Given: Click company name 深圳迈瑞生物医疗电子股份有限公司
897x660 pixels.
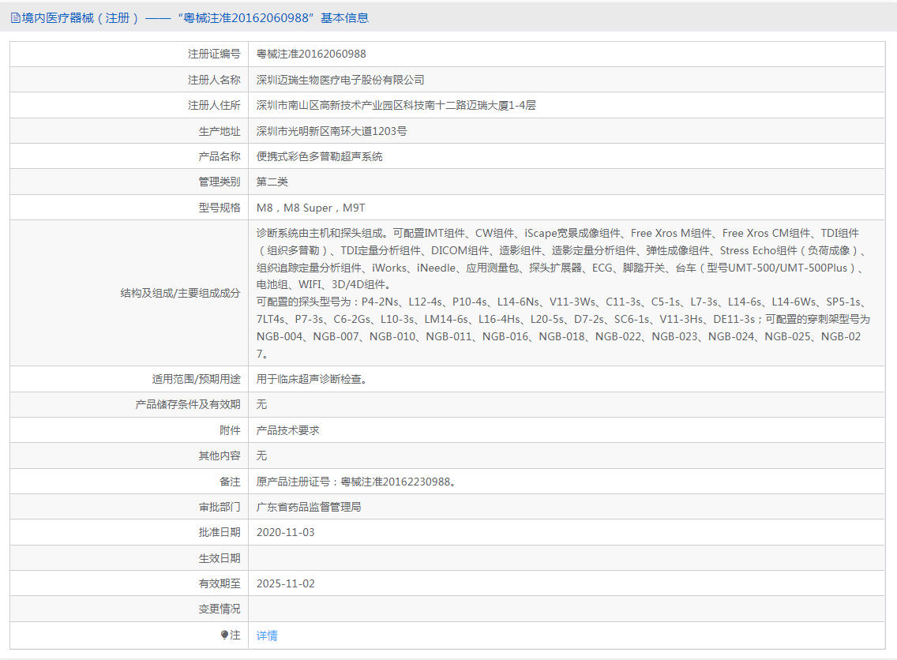Looking at the screenshot, I should (x=340, y=80).
